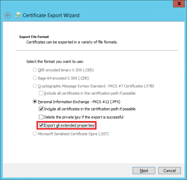Viewport: 187px width, 180px height.
Task: Click the Certificate Export Wizard certificate icon
Action: pos(18,15)
